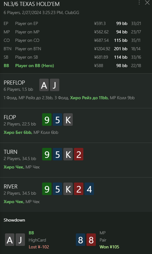Select the Player on BB (Hero) row
Screen dimensions: 152x254
click(72, 66)
